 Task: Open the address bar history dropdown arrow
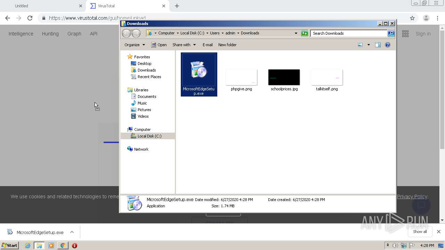click(x=296, y=33)
